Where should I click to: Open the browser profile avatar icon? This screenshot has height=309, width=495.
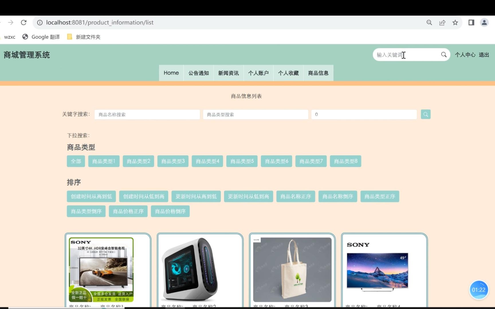[x=484, y=22]
